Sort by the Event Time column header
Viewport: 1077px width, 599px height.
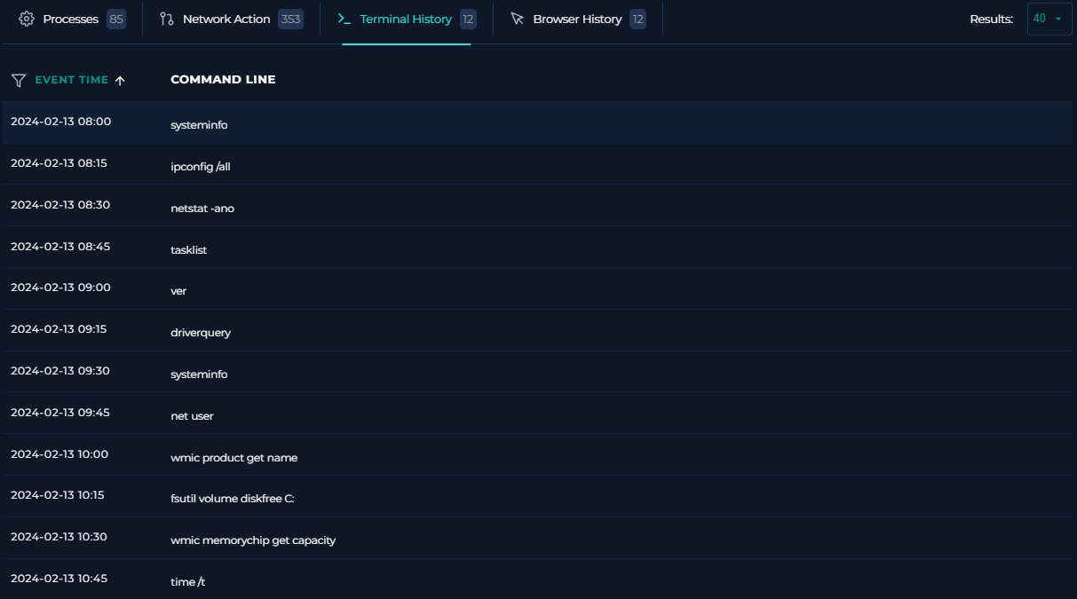tap(71, 80)
